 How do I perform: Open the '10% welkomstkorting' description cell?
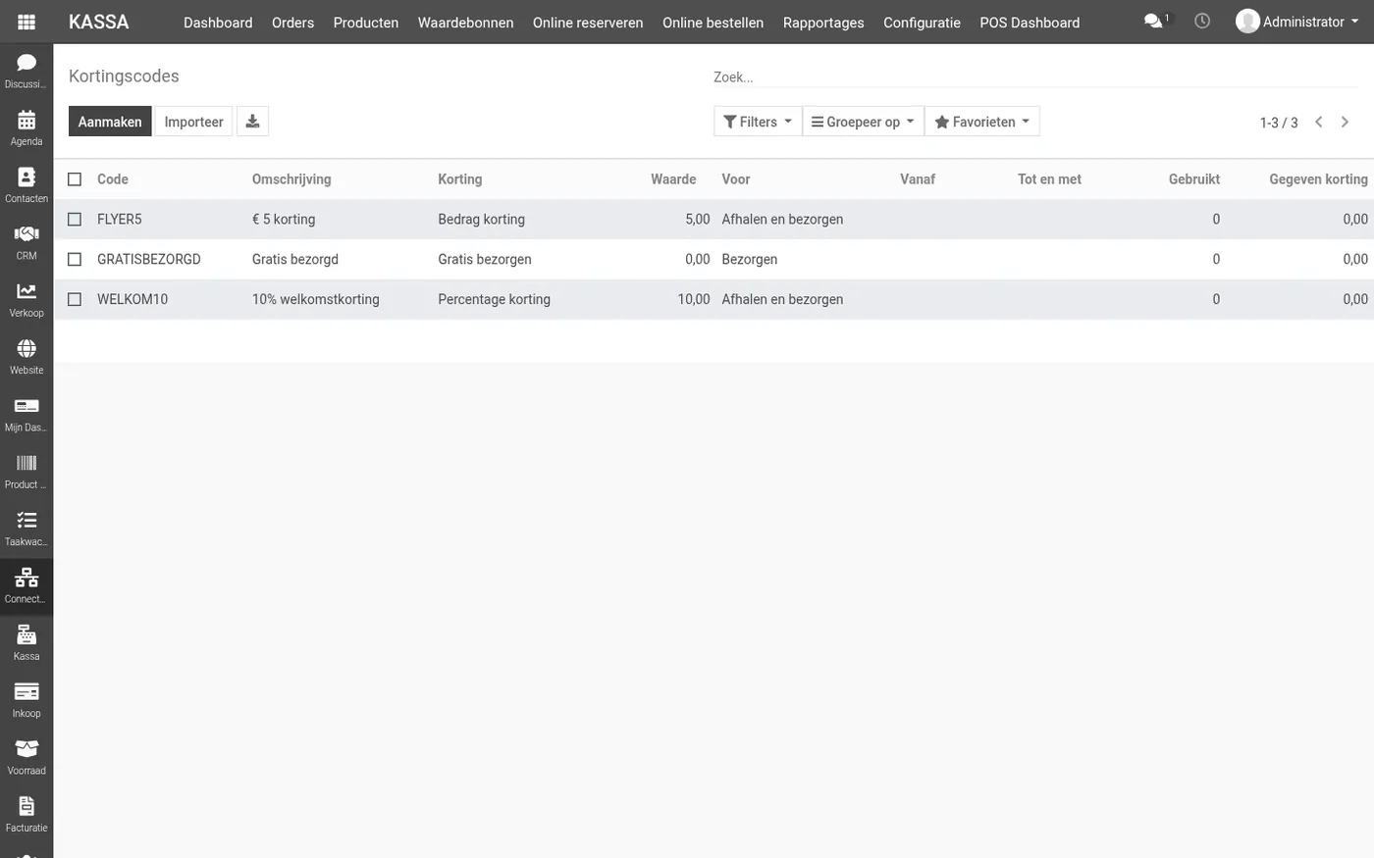tap(316, 299)
